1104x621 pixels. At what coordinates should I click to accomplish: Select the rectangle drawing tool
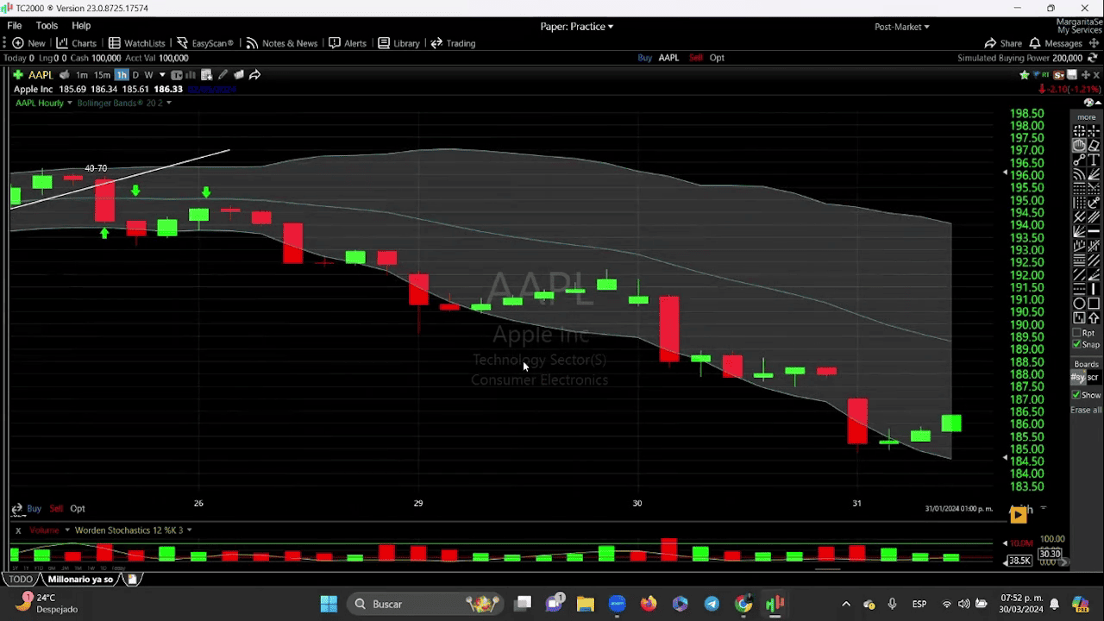pos(1094,304)
